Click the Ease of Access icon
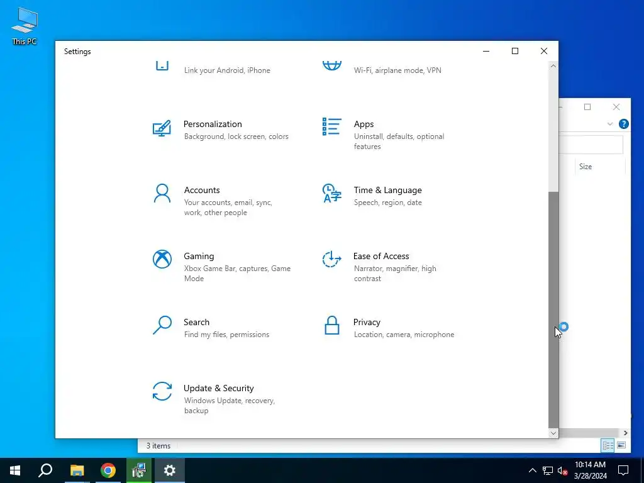644x483 pixels. click(x=331, y=259)
